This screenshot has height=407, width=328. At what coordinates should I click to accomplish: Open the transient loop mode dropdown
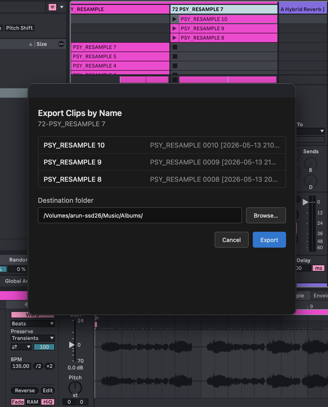tap(21, 347)
